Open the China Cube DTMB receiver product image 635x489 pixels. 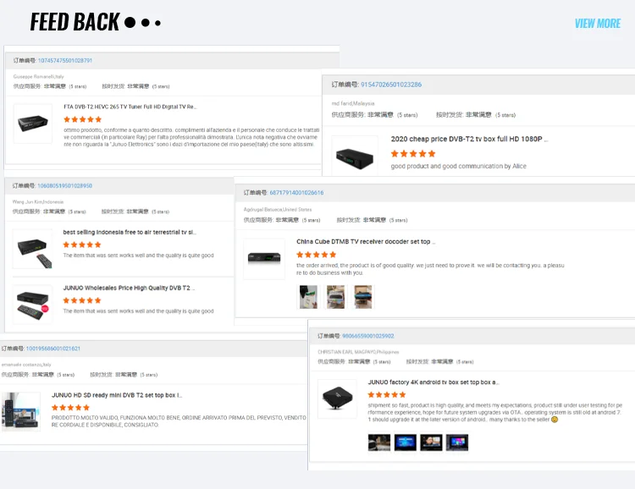[264, 258]
